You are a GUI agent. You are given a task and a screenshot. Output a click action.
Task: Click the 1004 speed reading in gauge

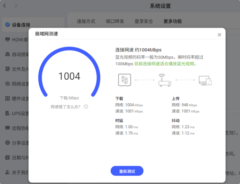click(x=69, y=76)
